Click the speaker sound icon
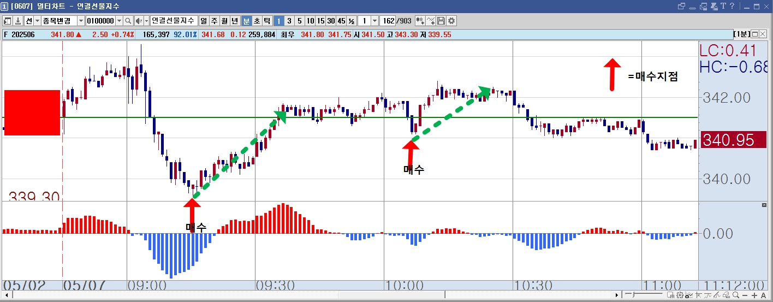Image resolution: width=773 pixels, height=302 pixels. tap(139, 21)
